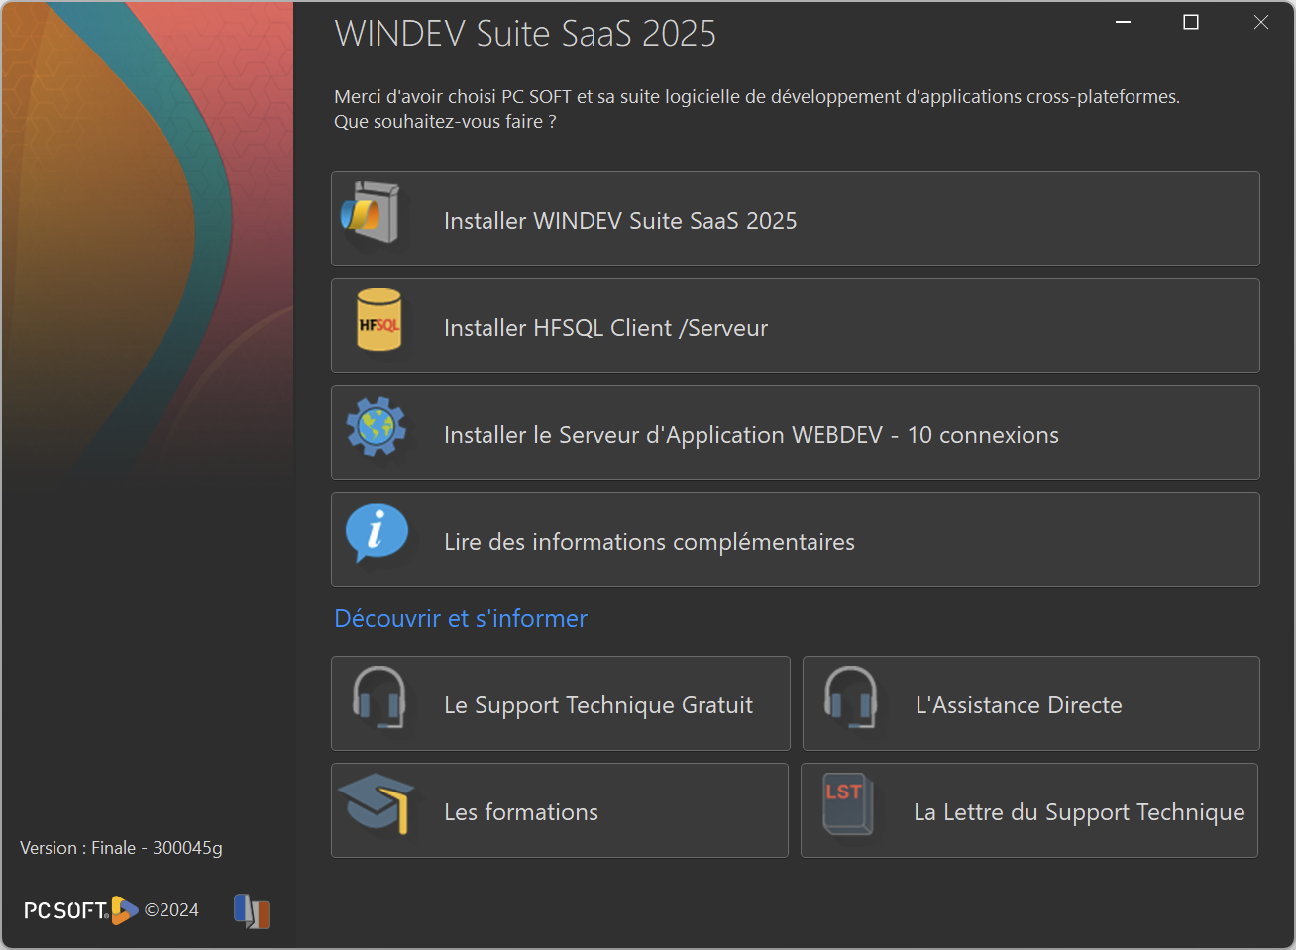Click the 'Découvrir et s'informer' heading
This screenshot has height=950, width=1296.
pyautogui.click(x=461, y=619)
